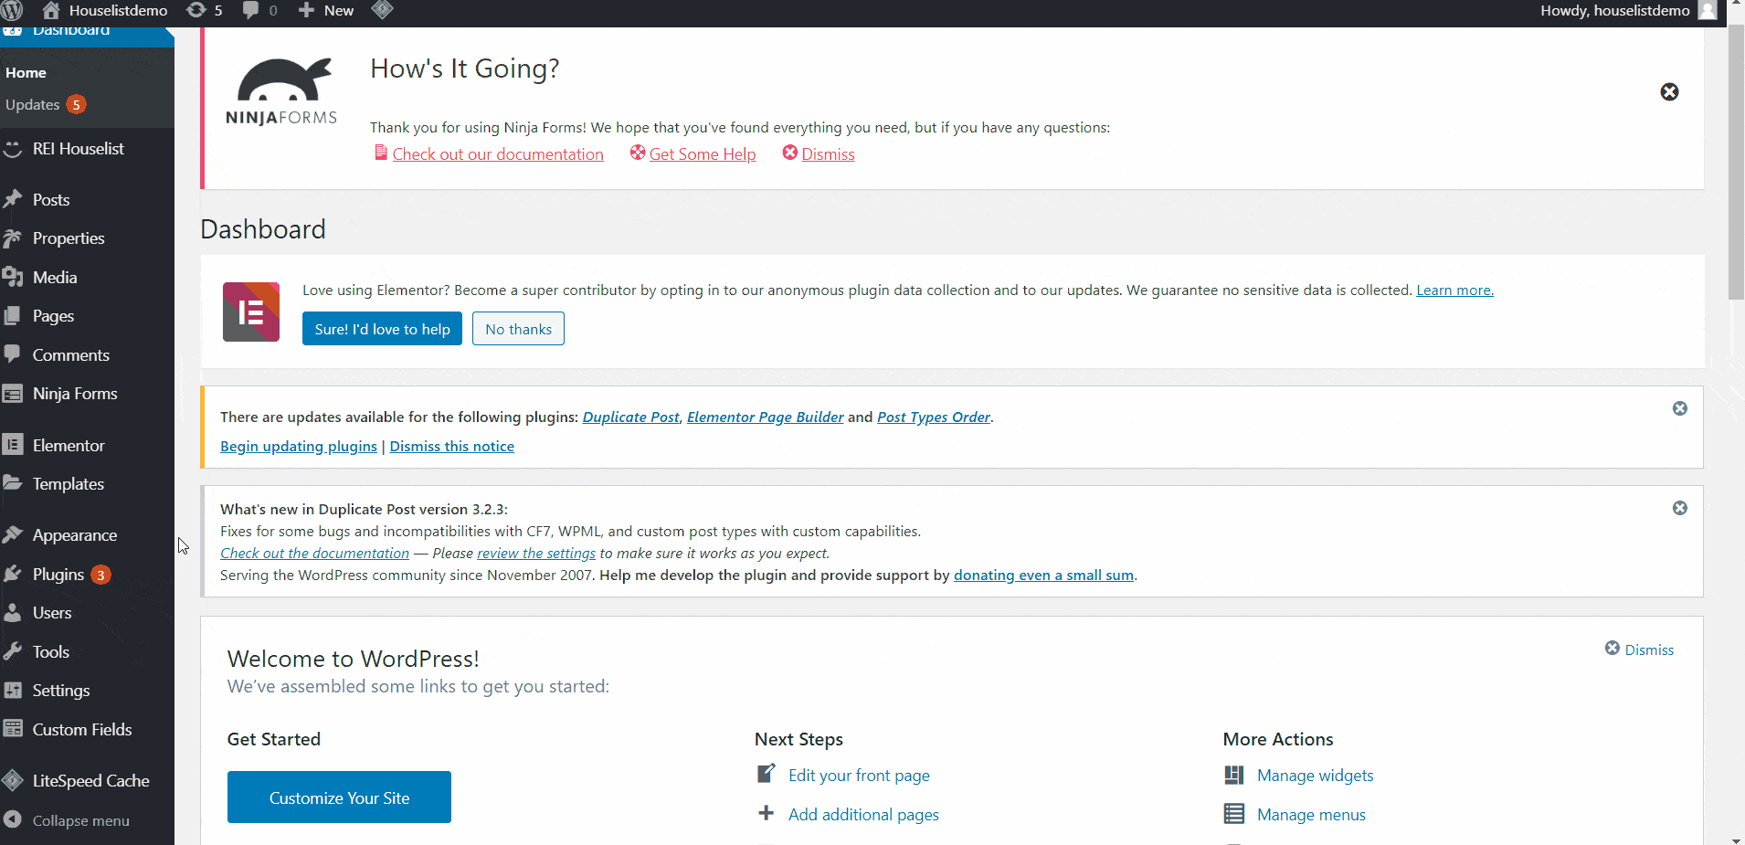Click the Settings sliders icon
1745x845 pixels.
coord(13,691)
